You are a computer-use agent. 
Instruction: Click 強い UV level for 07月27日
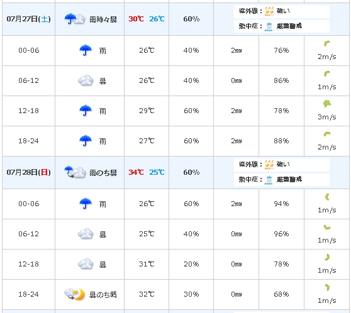point(283,11)
